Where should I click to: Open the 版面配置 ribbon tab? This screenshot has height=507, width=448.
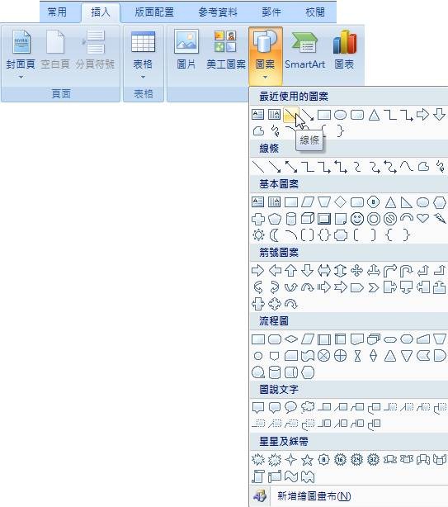154,12
